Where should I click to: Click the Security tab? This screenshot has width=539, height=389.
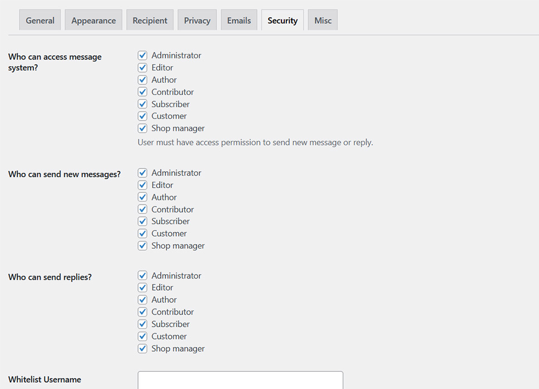pyautogui.click(x=283, y=20)
